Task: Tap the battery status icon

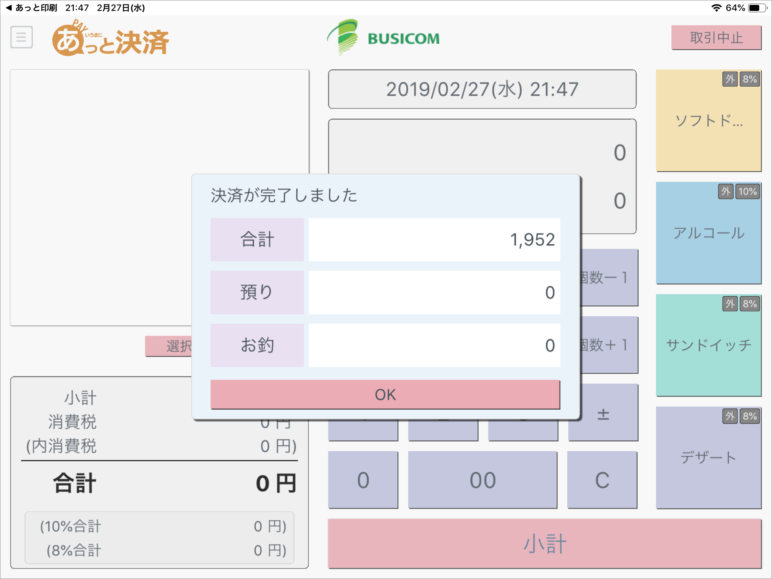Action: [757, 8]
